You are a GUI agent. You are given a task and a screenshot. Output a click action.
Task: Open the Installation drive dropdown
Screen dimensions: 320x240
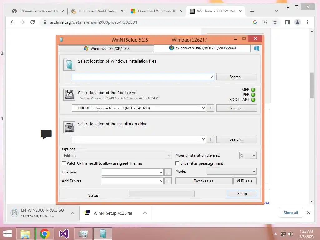203,139
